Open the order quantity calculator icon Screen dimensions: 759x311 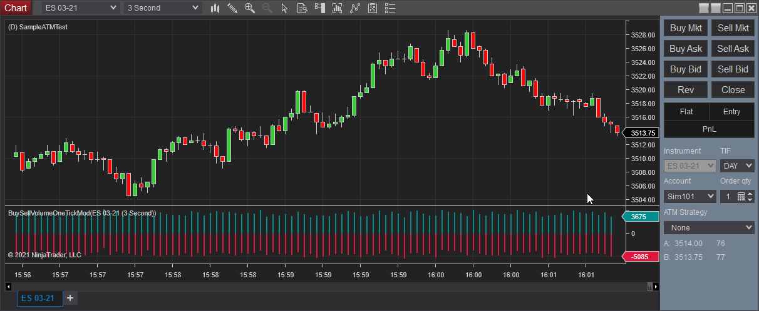pyautogui.click(x=741, y=197)
